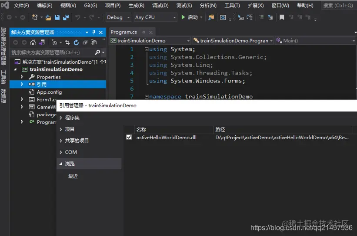Open the 项目(P) menu
Image resolution: width=357 pixels, height=236 pixels.
pyautogui.click(x=113, y=5)
